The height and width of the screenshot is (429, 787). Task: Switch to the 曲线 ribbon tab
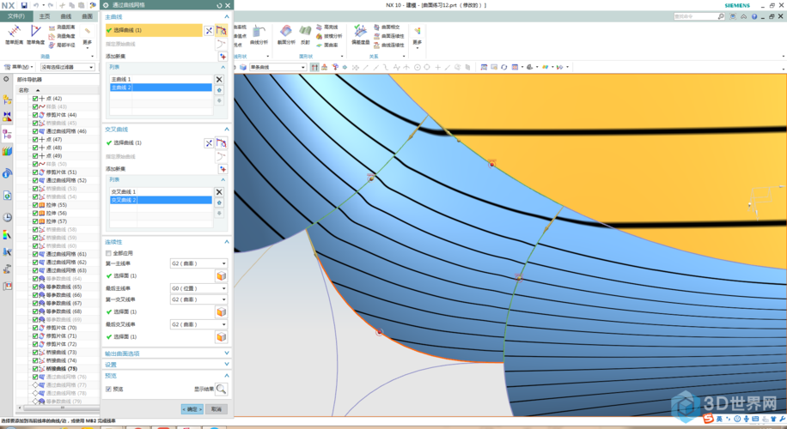coord(66,16)
